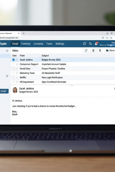Close the browser tab with the X

click(19, 33)
